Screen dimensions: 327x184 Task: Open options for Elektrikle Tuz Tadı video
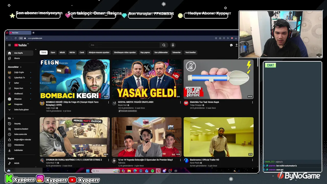(253, 102)
